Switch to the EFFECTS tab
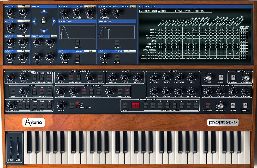The width and height of the screenshot is (257, 168). (203, 11)
